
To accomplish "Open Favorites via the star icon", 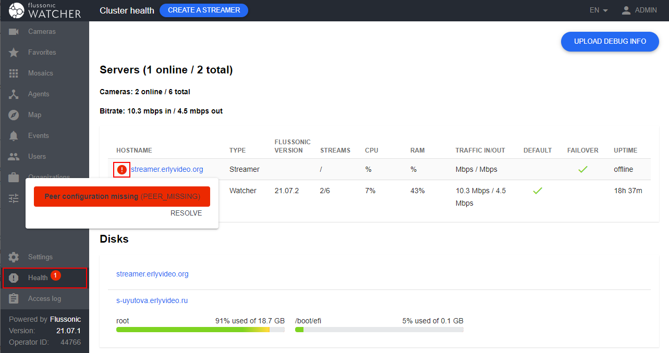I will pos(14,53).
